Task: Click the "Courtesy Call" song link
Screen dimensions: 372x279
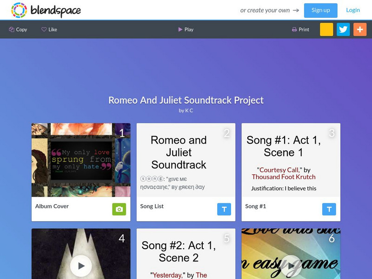Action: [x=279, y=170]
